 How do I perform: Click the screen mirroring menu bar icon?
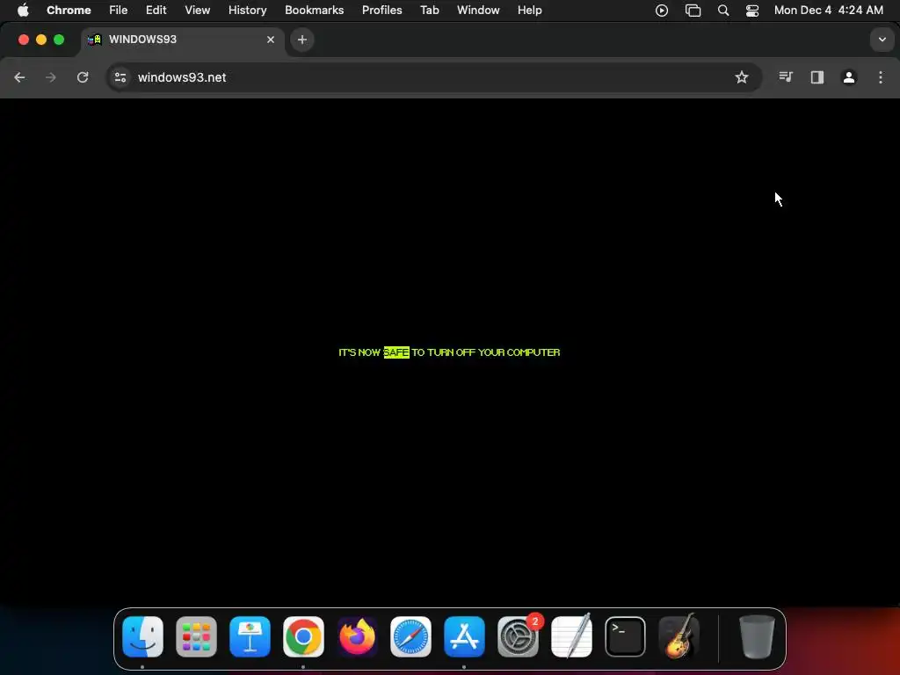pyautogui.click(x=693, y=11)
